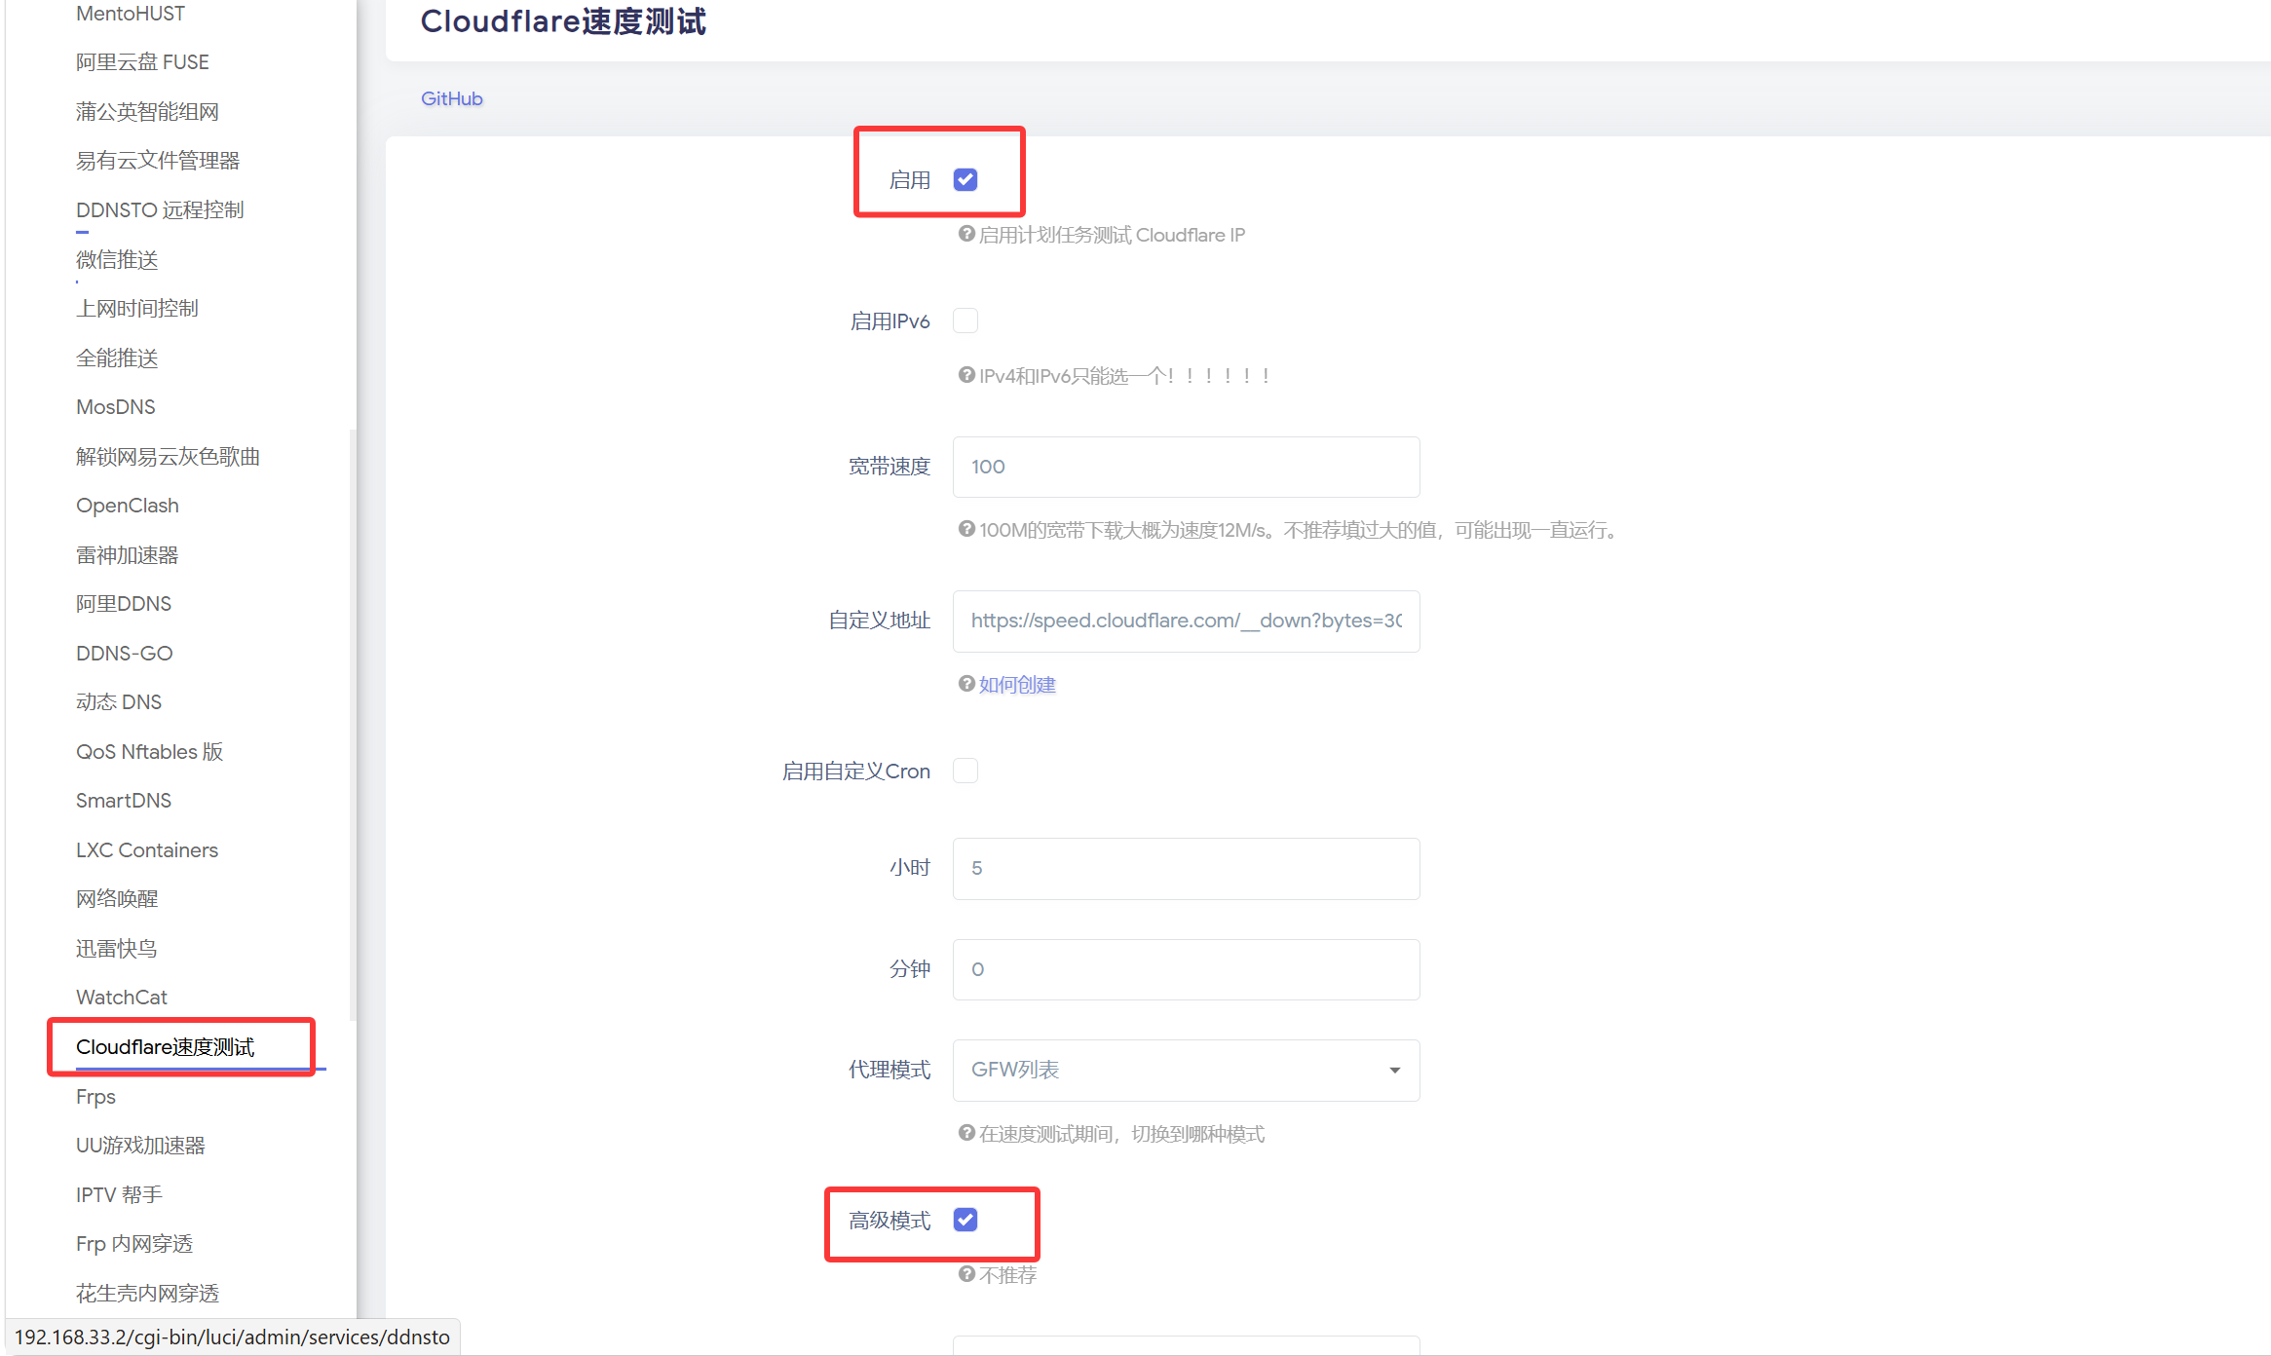The width and height of the screenshot is (2271, 1356).
Task: Open OpenClash in the sidebar
Action: click(128, 506)
